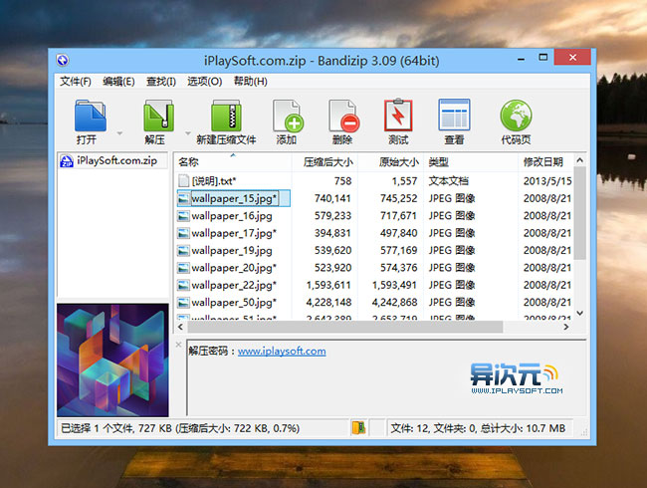Click the document icon of [说明].txt
Screen dimensions: 647x488
click(x=183, y=181)
